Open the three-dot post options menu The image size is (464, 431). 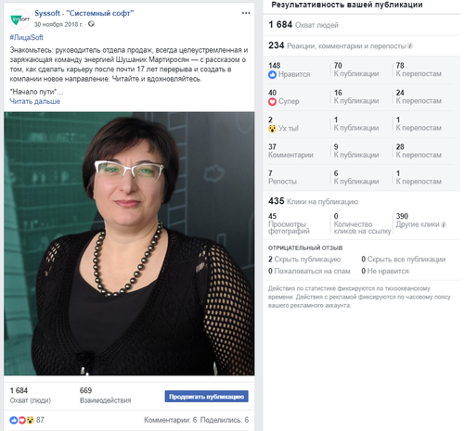(x=246, y=13)
